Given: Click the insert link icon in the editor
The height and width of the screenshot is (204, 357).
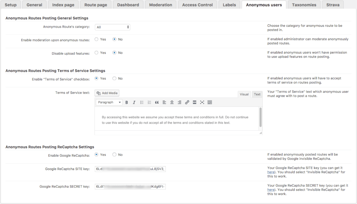Looking at the screenshot, I should pyautogui.click(x=187, y=102).
